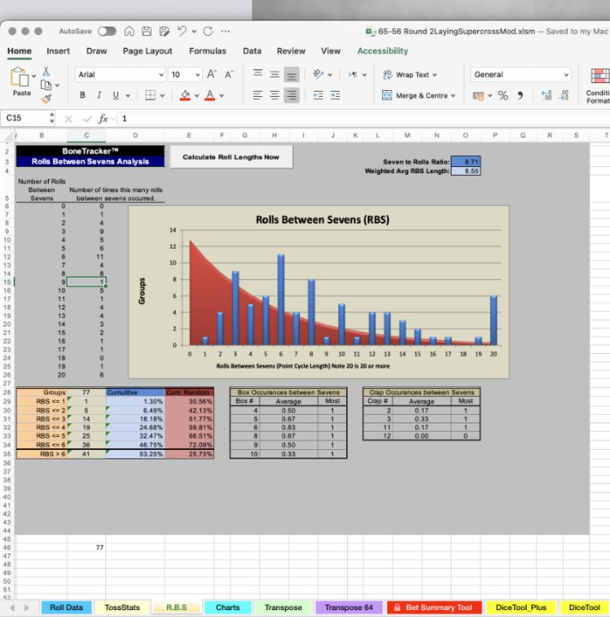Image resolution: width=610 pixels, height=617 pixels.
Task: Open the Accessibility tab
Action: [382, 51]
